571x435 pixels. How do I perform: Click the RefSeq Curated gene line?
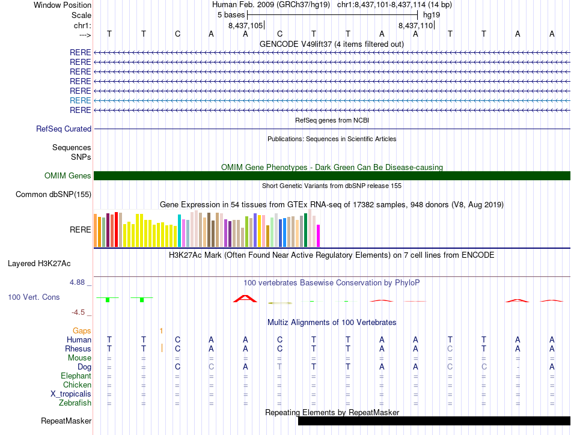click(332, 129)
